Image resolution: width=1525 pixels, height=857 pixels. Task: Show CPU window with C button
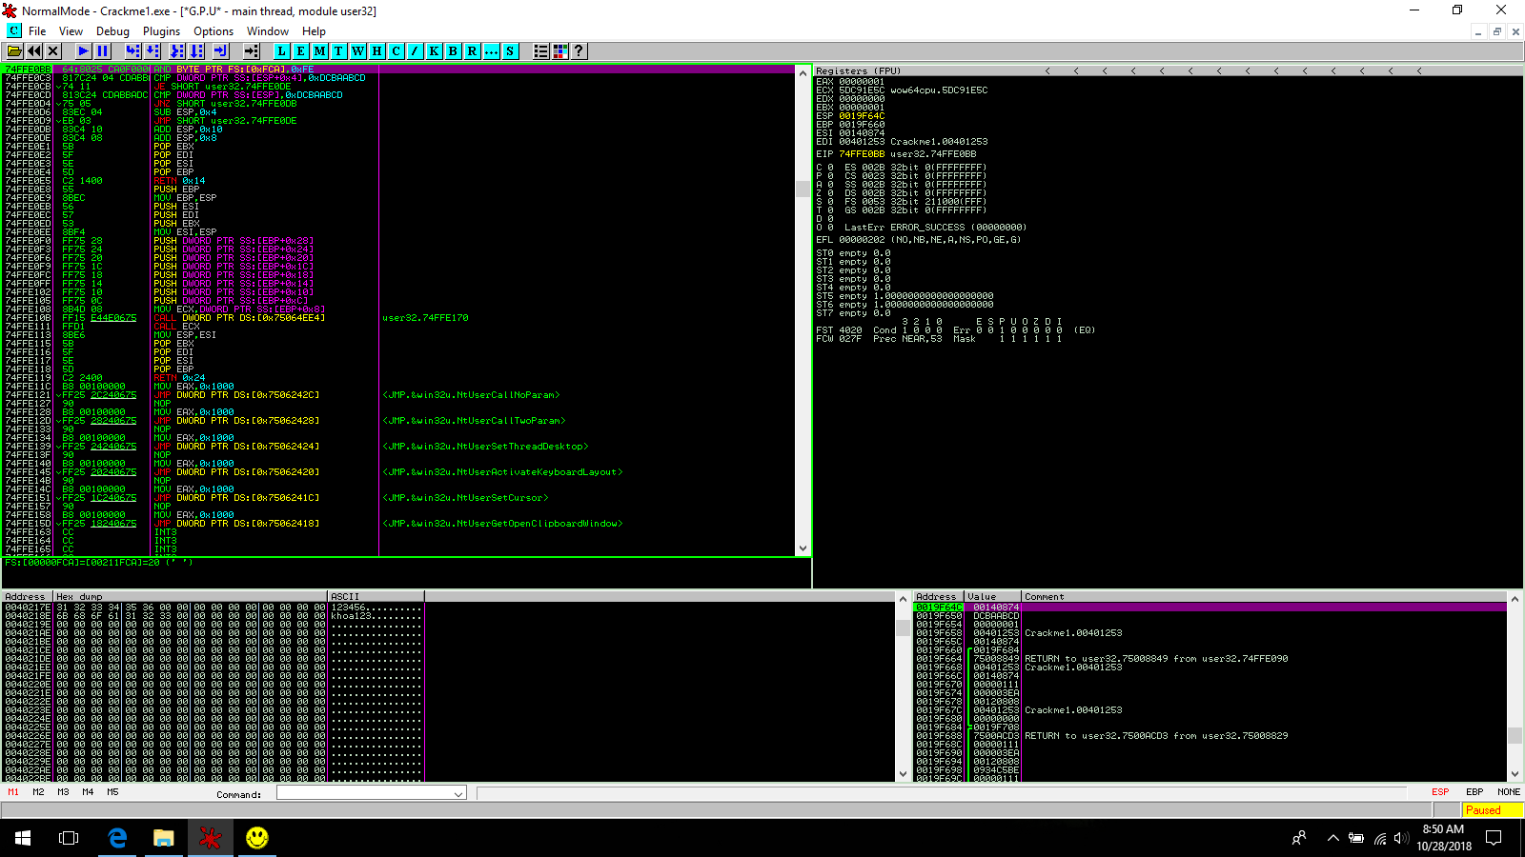pyautogui.click(x=396, y=51)
